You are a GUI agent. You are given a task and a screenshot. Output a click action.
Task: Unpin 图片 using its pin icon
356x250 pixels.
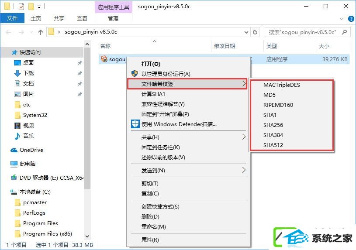tap(79, 94)
